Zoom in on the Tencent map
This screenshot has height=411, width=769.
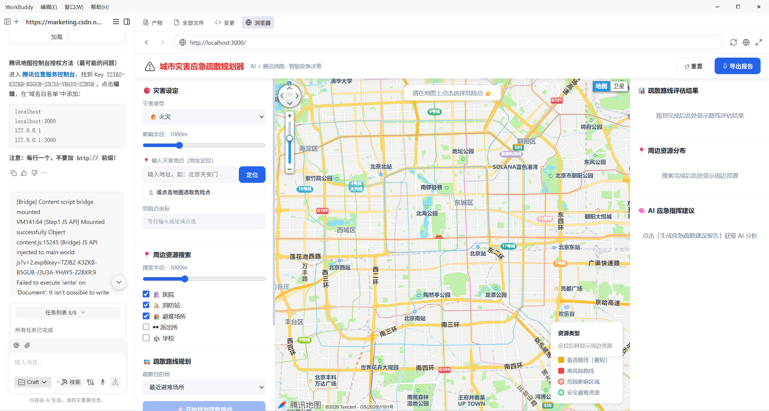(290, 116)
